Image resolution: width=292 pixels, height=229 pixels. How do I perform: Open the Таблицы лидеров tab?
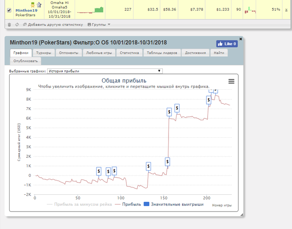point(162,53)
